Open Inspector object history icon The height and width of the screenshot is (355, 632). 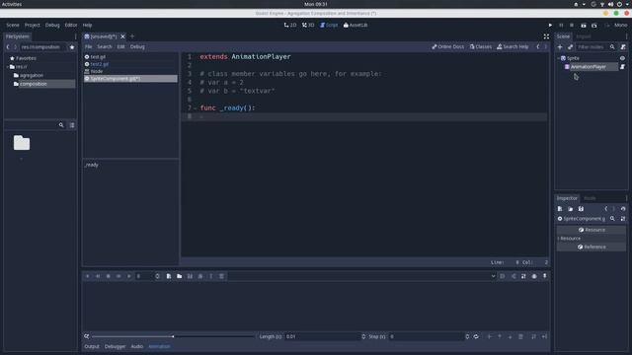(623, 209)
